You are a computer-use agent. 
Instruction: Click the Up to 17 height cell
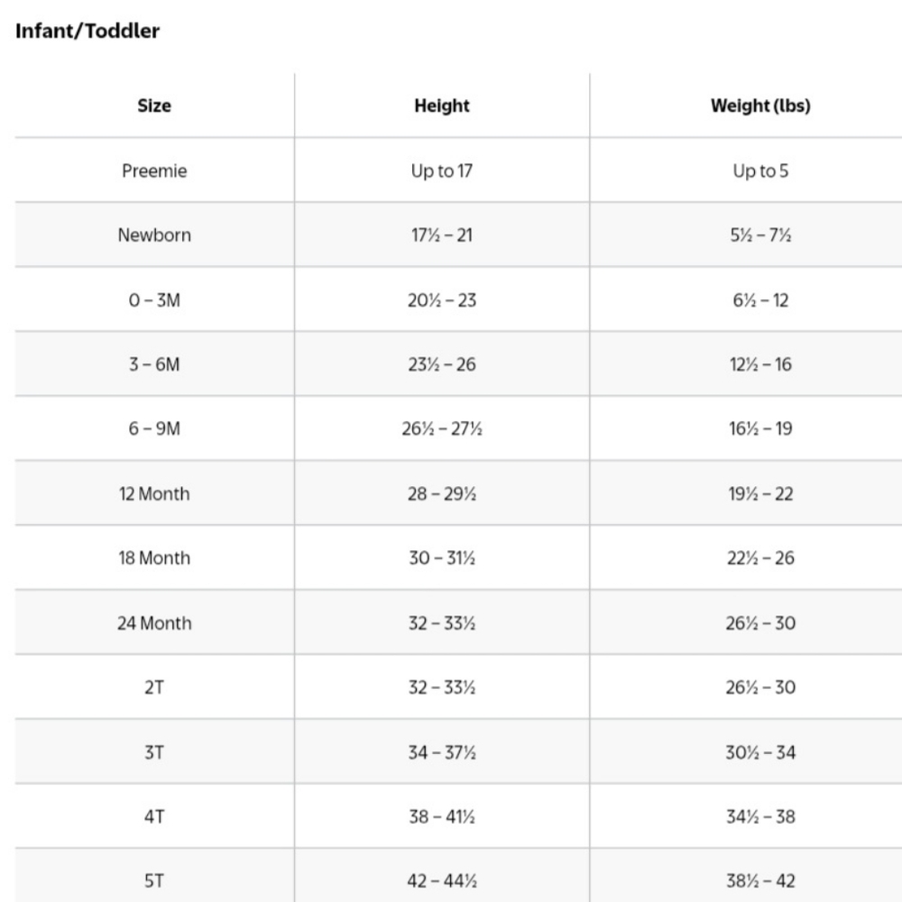coord(442,170)
